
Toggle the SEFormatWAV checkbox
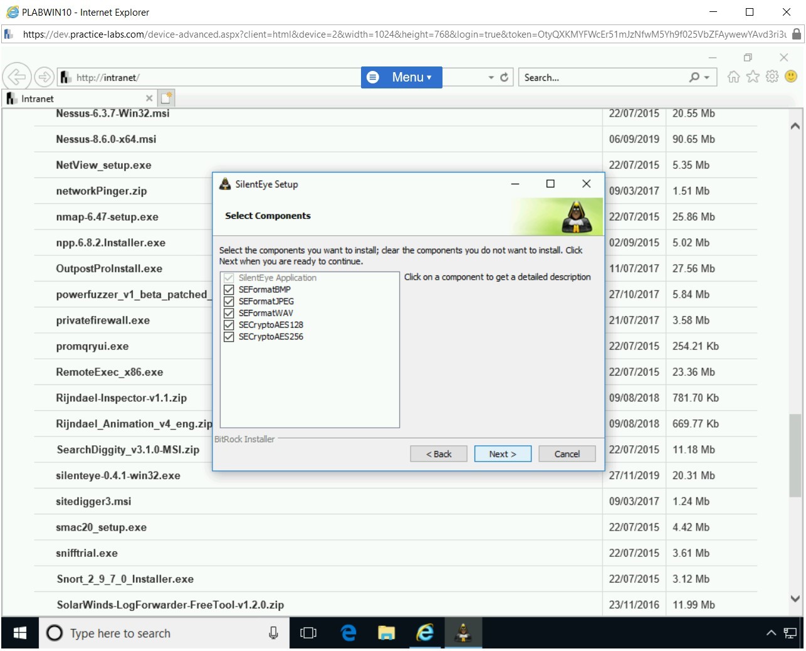click(229, 313)
